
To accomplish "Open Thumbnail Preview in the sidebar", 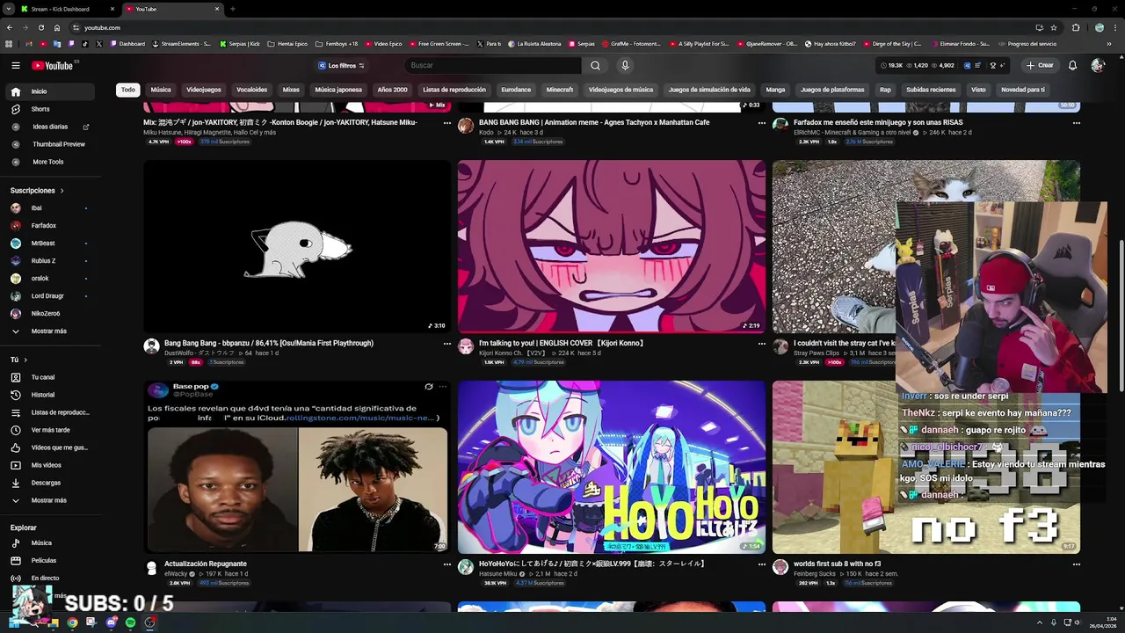I will pos(50,144).
